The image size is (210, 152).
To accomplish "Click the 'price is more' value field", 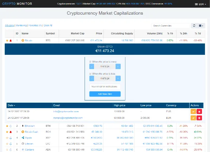I will click(x=105, y=66).
